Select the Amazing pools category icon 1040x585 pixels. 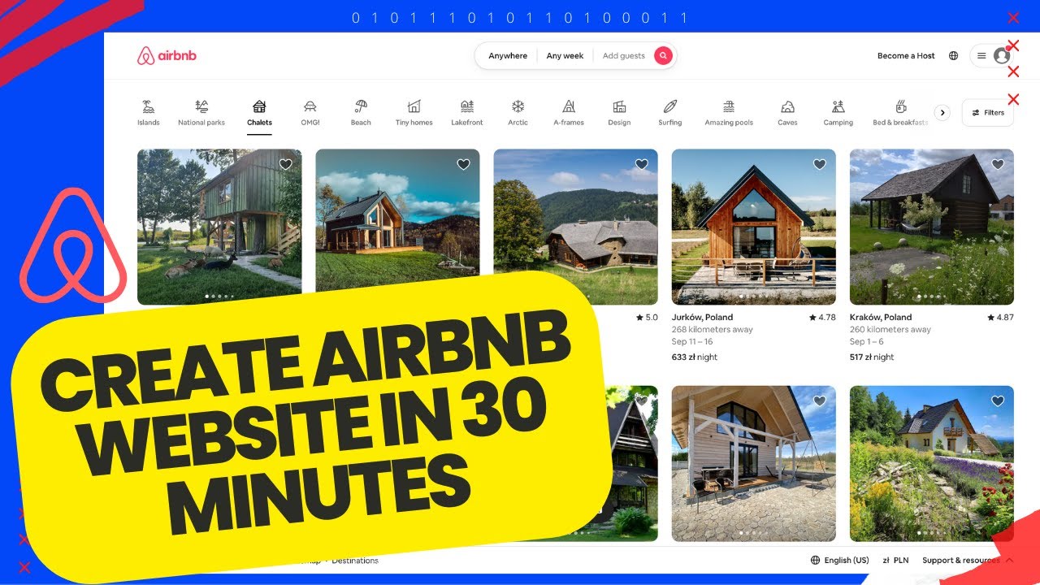coord(729,106)
